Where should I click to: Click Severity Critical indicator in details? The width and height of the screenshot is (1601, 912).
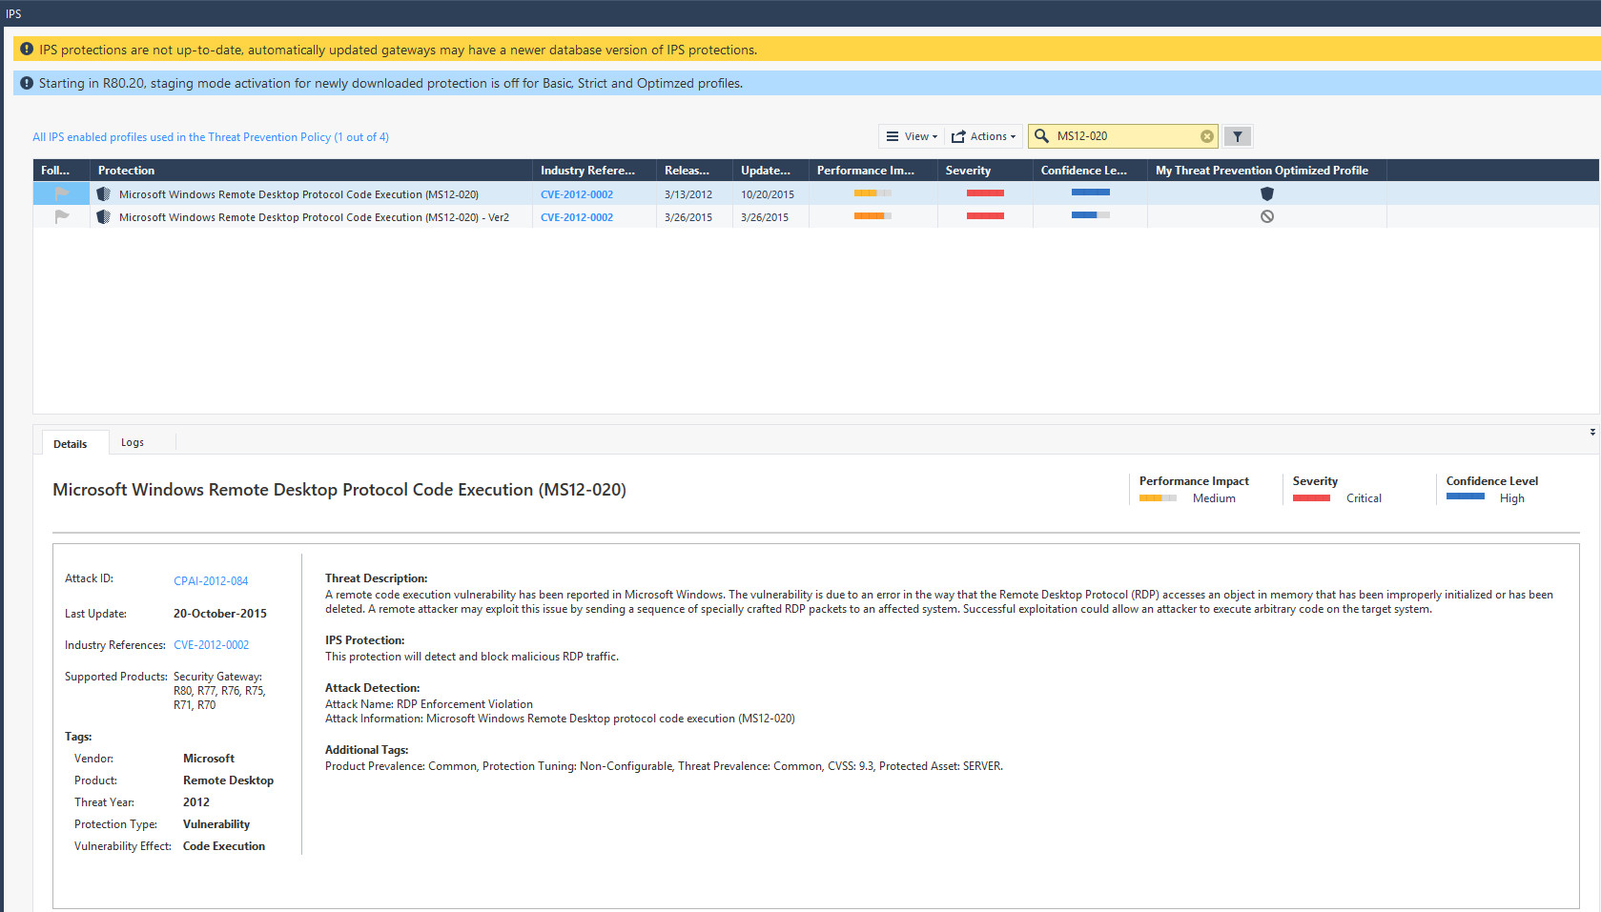(x=1337, y=497)
